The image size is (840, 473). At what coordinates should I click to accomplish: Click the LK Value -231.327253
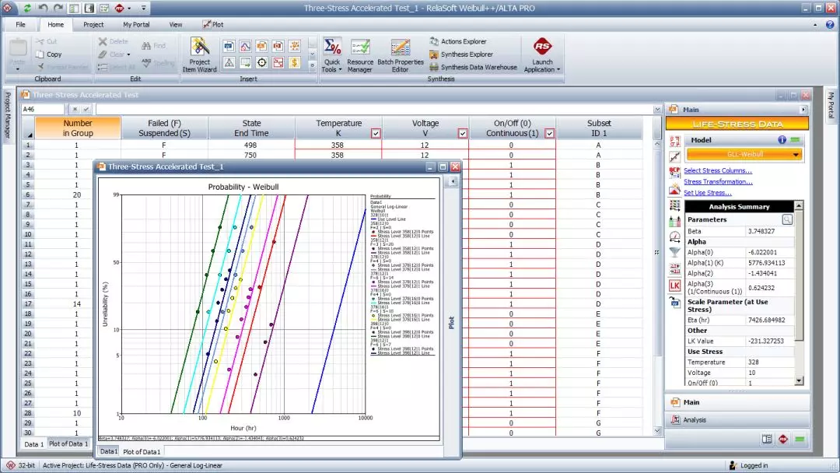point(765,341)
